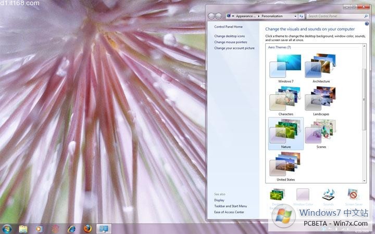The image size is (375, 234).
Task: Open Windows Explorer from taskbar
Action: 23,229
